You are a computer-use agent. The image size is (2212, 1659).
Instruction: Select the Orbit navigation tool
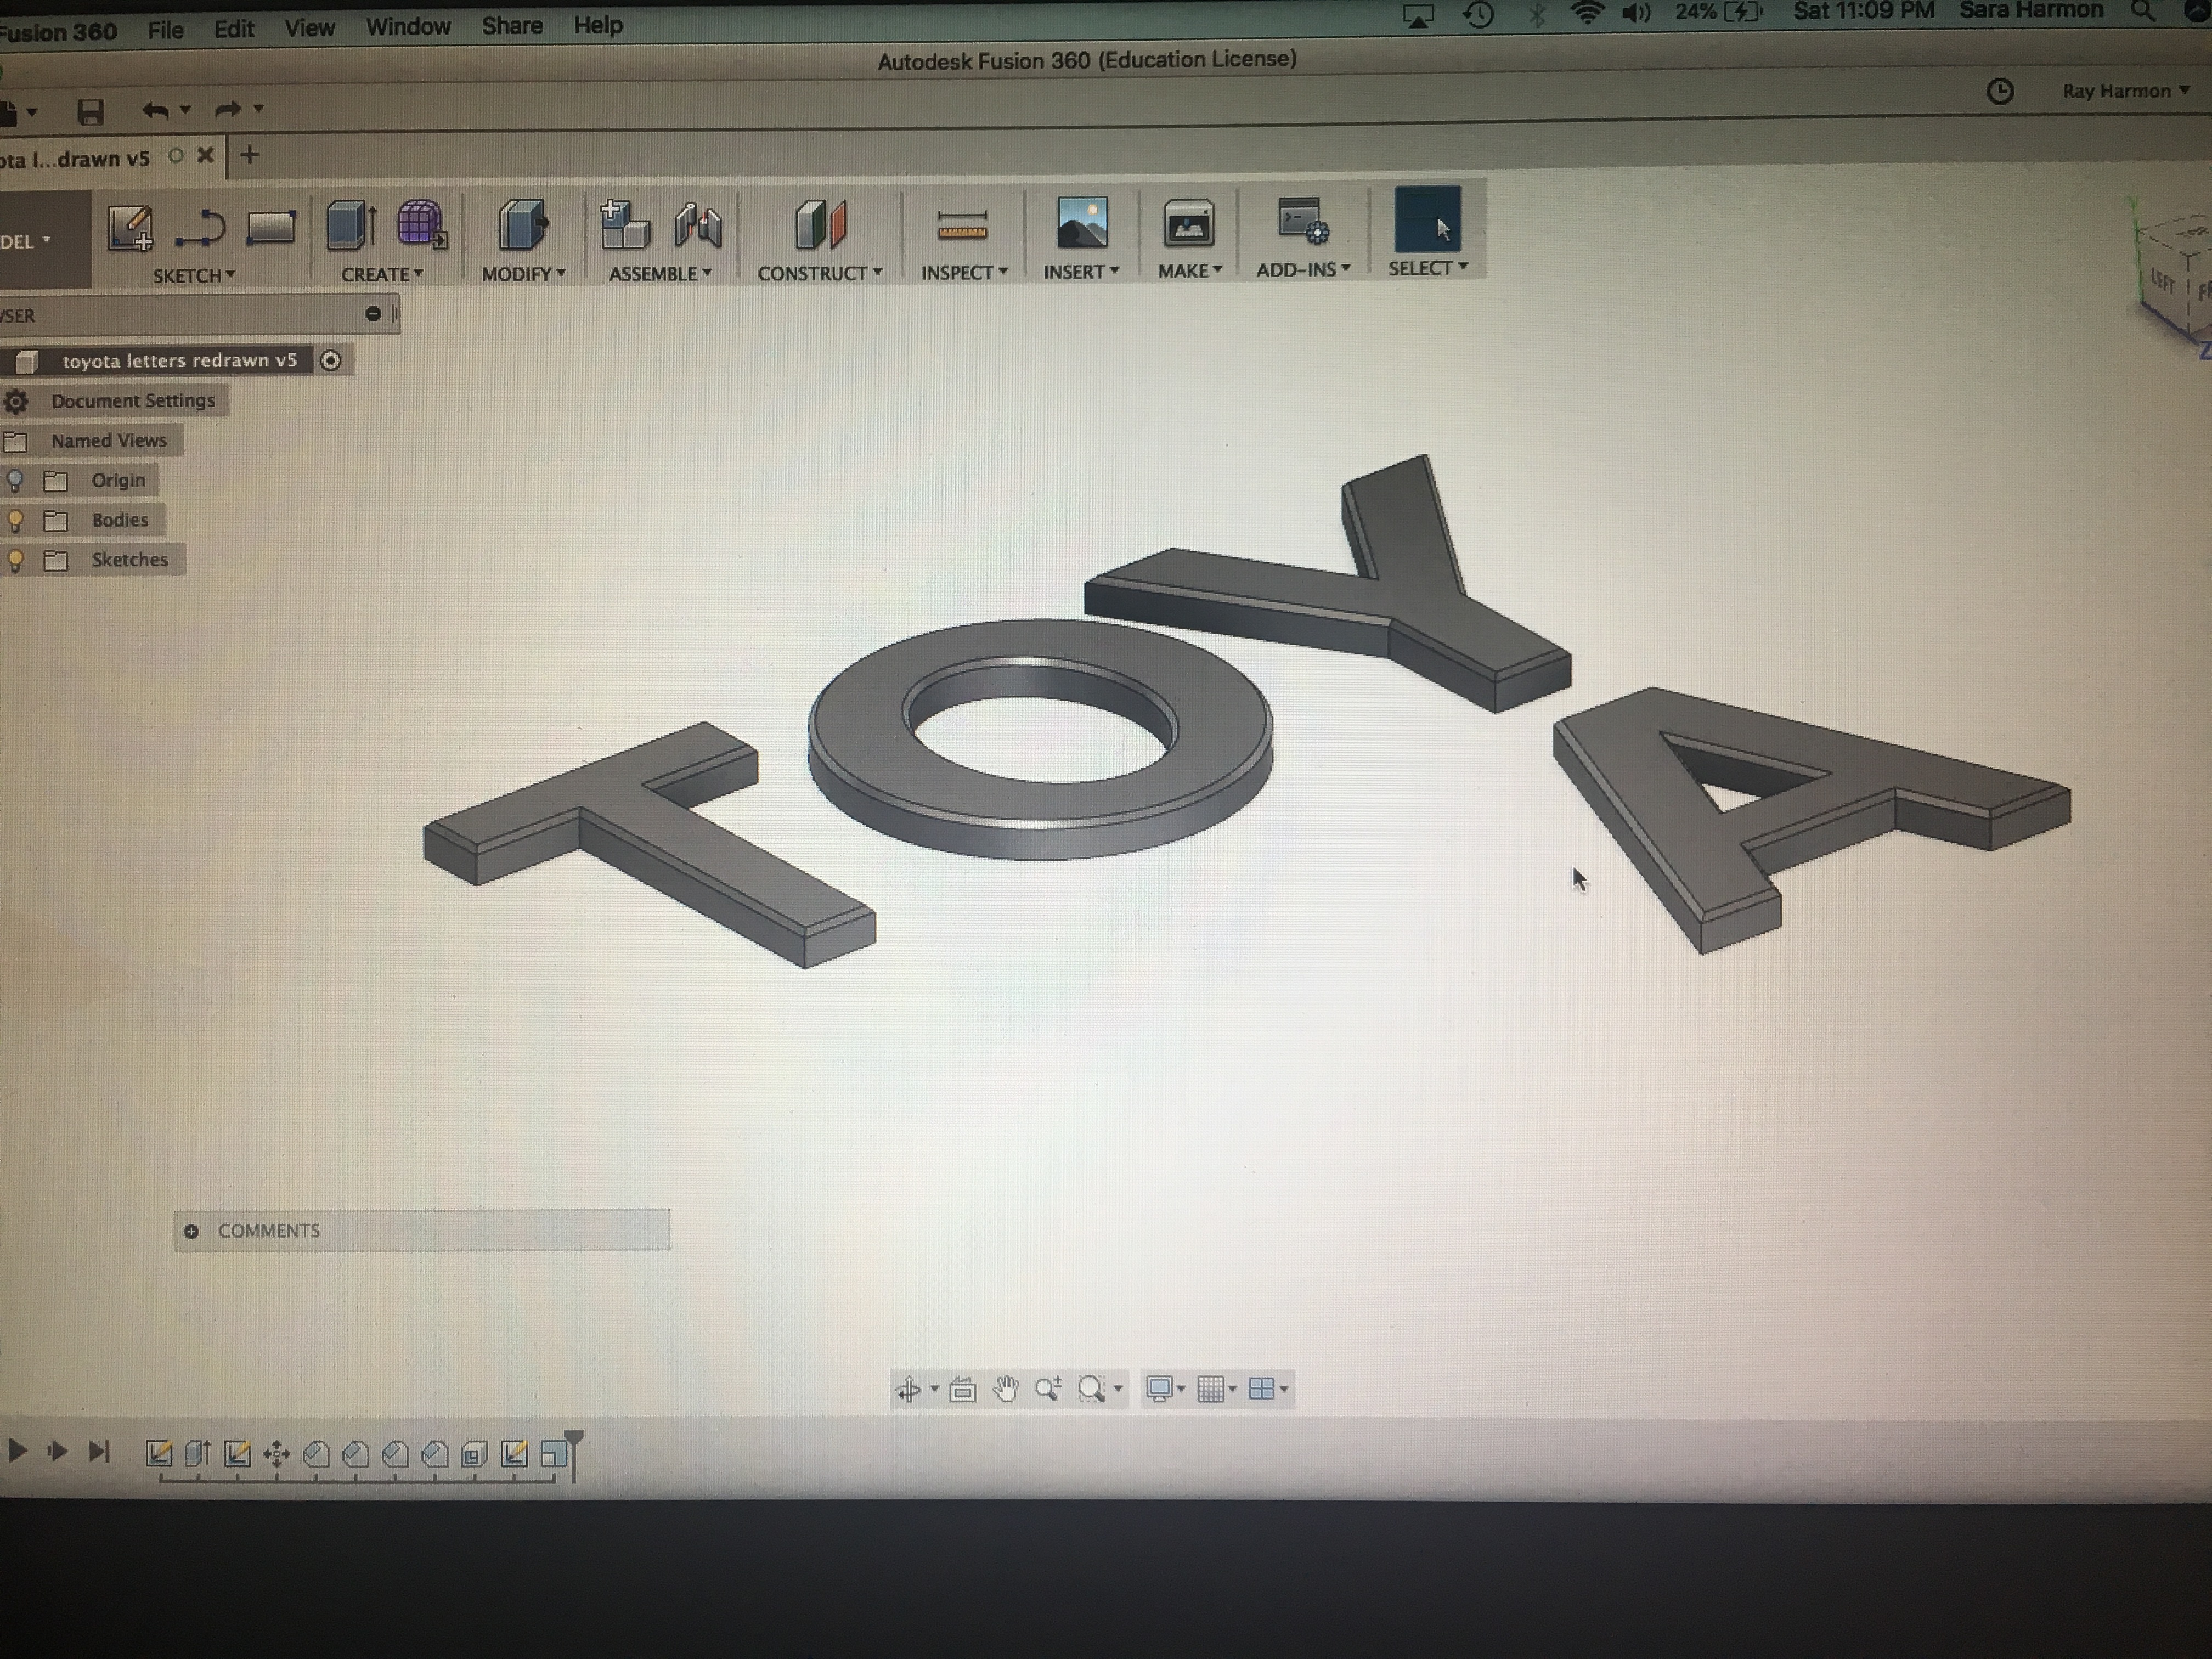[x=909, y=1389]
